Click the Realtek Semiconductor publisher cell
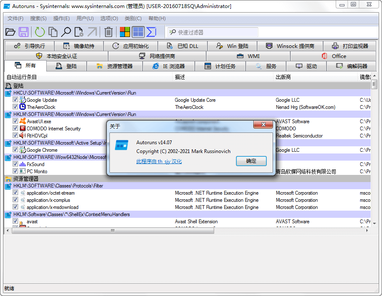Viewport: 382px width, 296px height. tap(299, 135)
